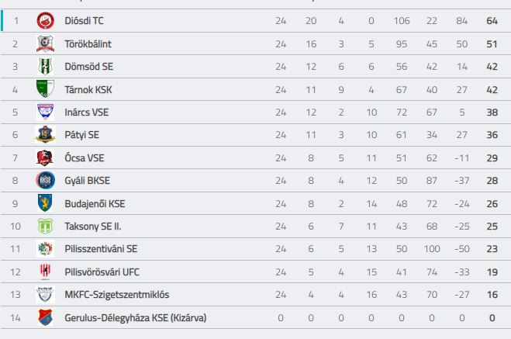Image resolution: width=511 pixels, height=339 pixels.
Task: Click the Gerulus-Délegyháza KSE crest
Action: pyautogui.click(x=45, y=317)
